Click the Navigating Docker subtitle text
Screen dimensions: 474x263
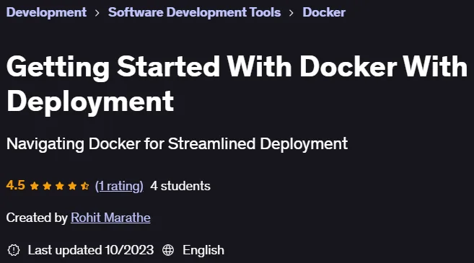[177, 143]
